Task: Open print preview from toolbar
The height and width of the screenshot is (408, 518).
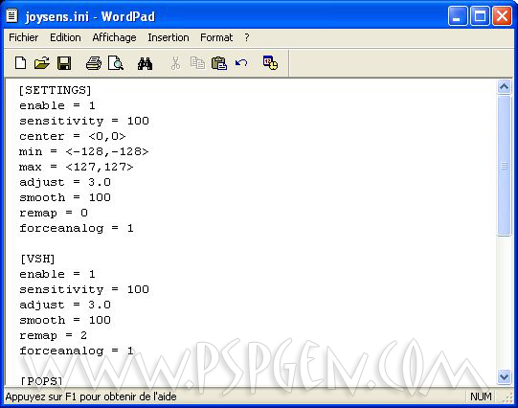Action: pos(116,63)
